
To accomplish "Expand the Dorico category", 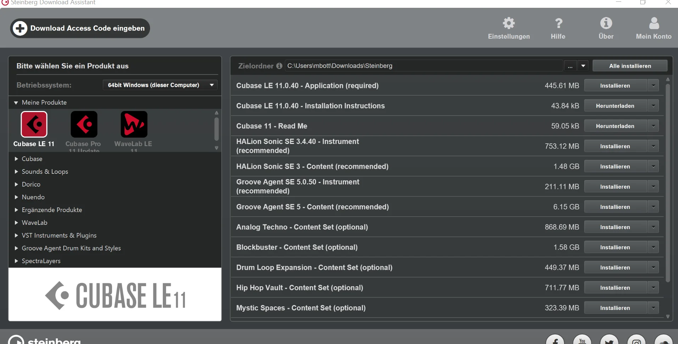I will [x=16, y=184].
